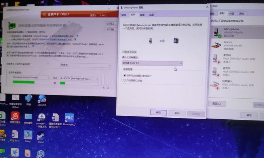Open the Steep game shortcut
Screen dimensions: 264x158
coord(28,136)
